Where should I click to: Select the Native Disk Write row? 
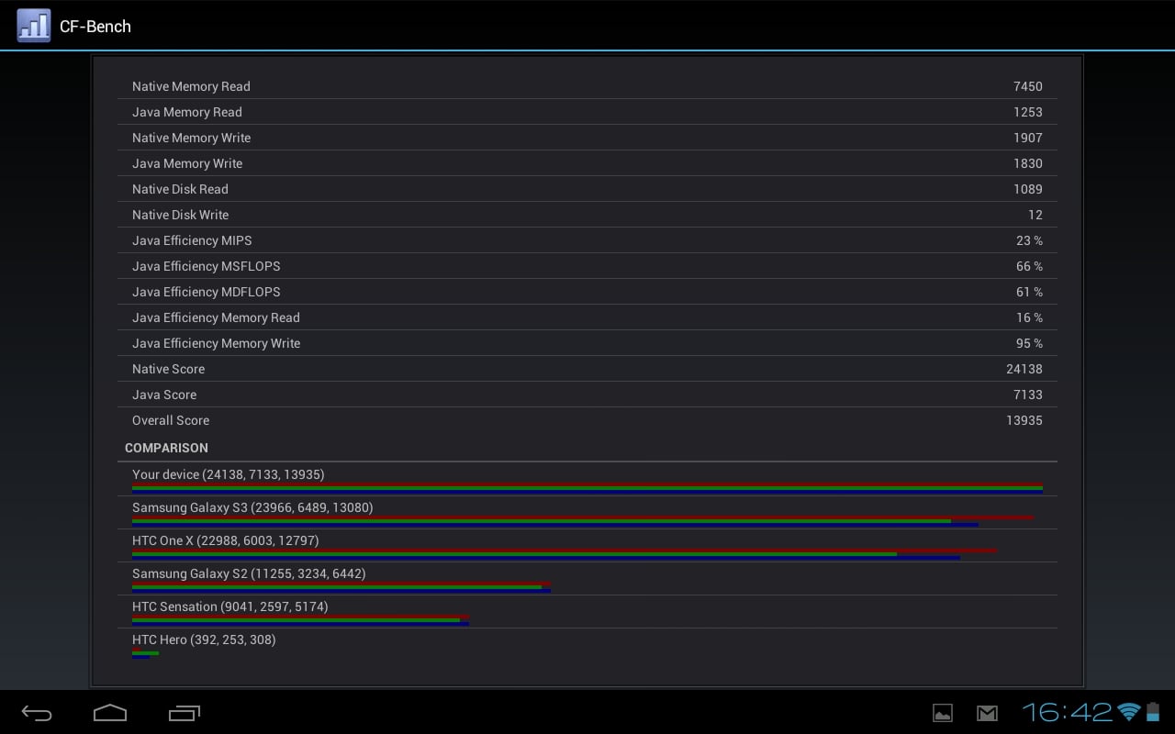(x=587, y=215)
